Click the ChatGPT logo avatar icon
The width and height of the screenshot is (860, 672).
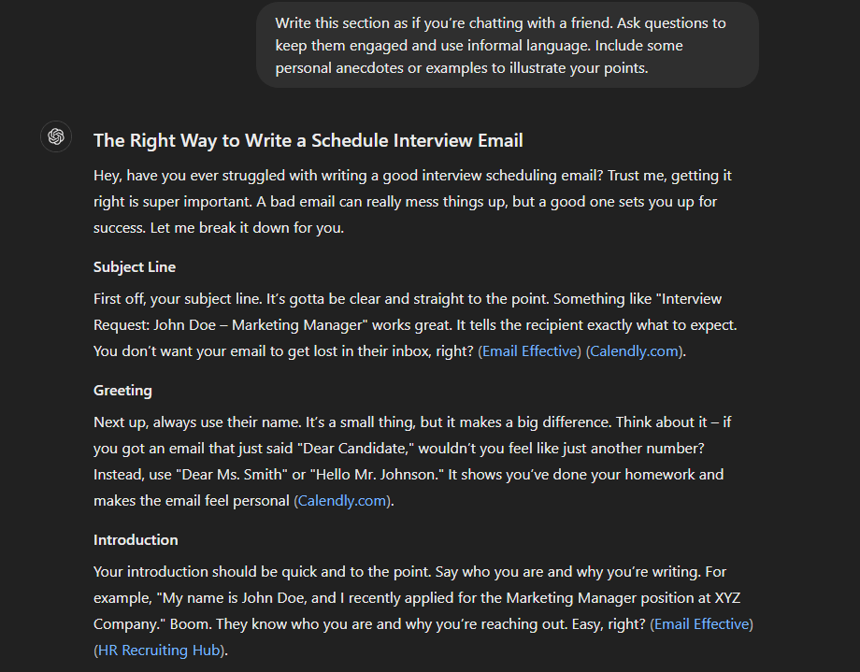(x=56, y=136)
